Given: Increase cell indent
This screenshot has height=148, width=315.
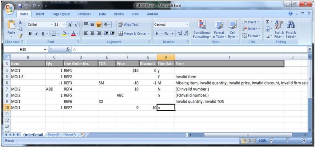Looking at the screenshot, I should point(112,33).
